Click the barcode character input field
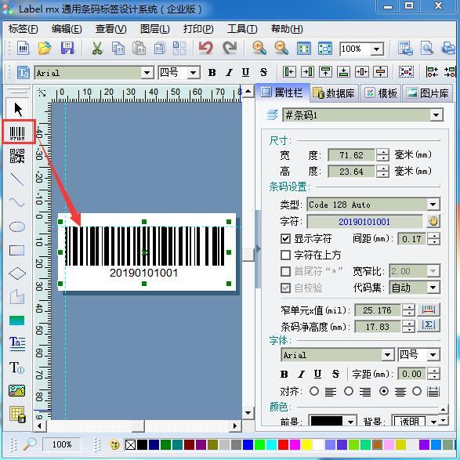The height and width of the screenshot is (460, 460). pyautogui.click(x=364, y=222)
